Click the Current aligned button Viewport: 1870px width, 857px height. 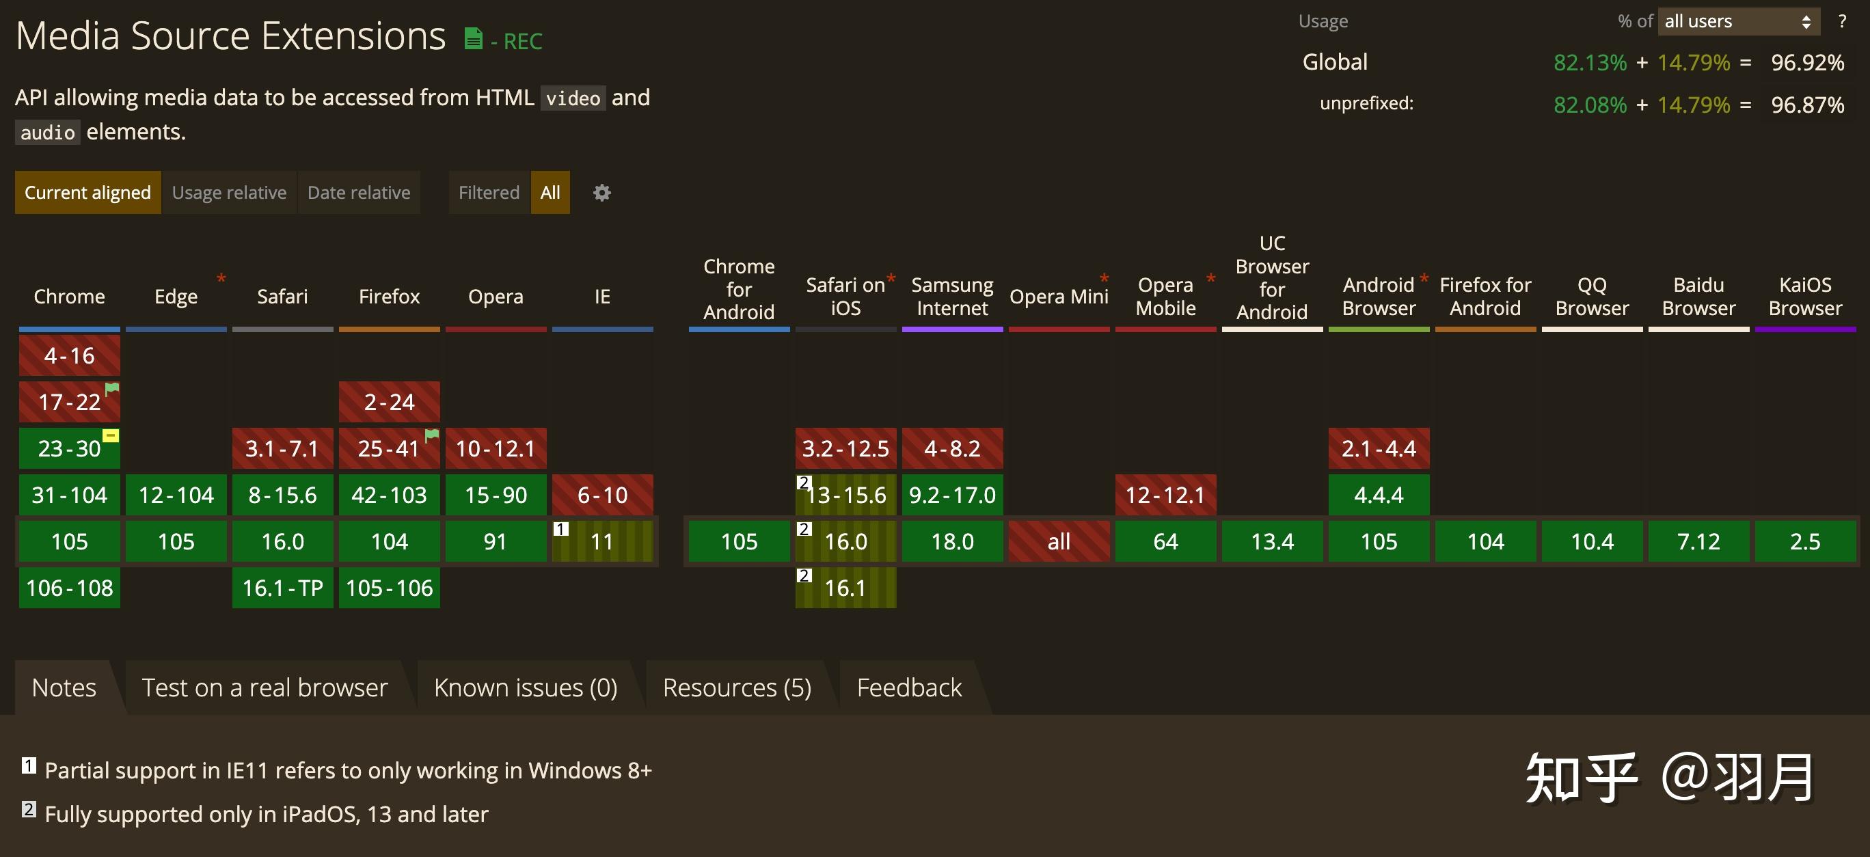pyautogui.click(x=87, y=192)
